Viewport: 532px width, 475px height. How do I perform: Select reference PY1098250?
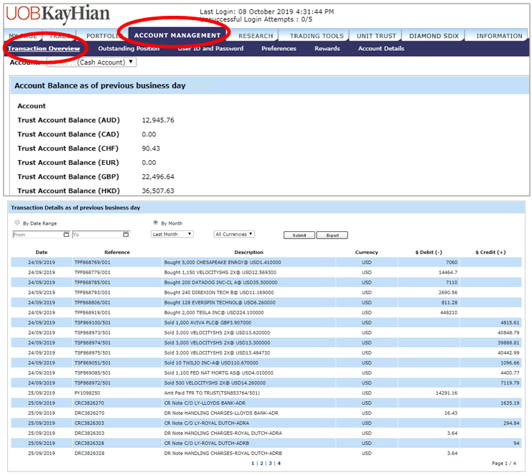point(87,393)
